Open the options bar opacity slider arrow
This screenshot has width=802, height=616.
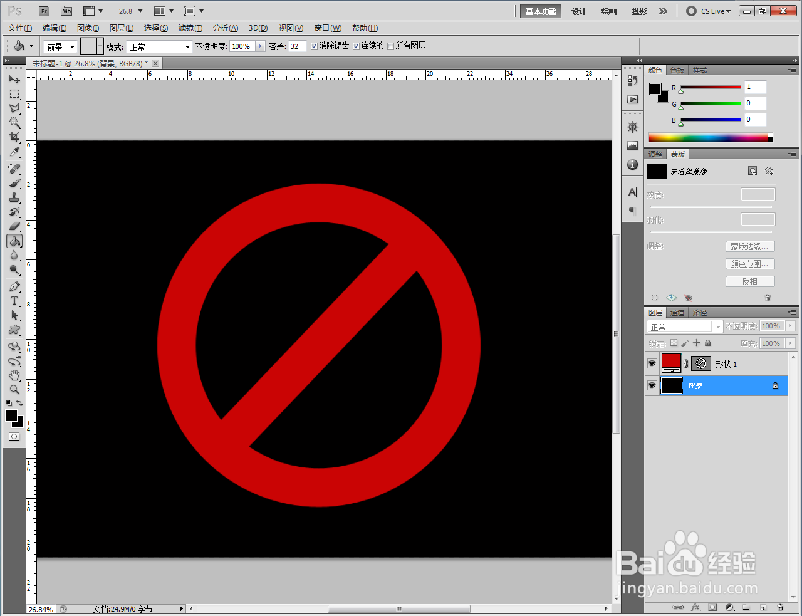(260, 46)
